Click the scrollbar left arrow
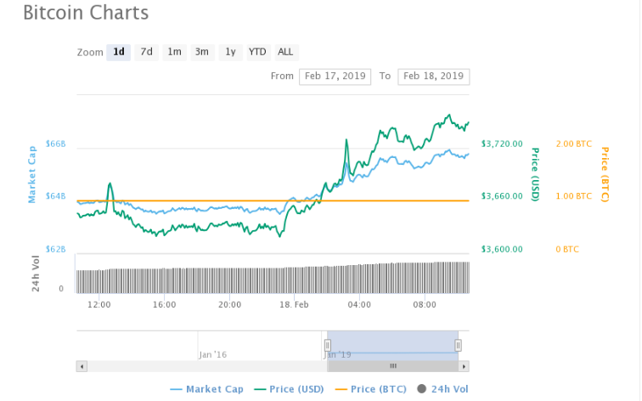The width and height of the screenshot is (642, 401). [82, 366]
